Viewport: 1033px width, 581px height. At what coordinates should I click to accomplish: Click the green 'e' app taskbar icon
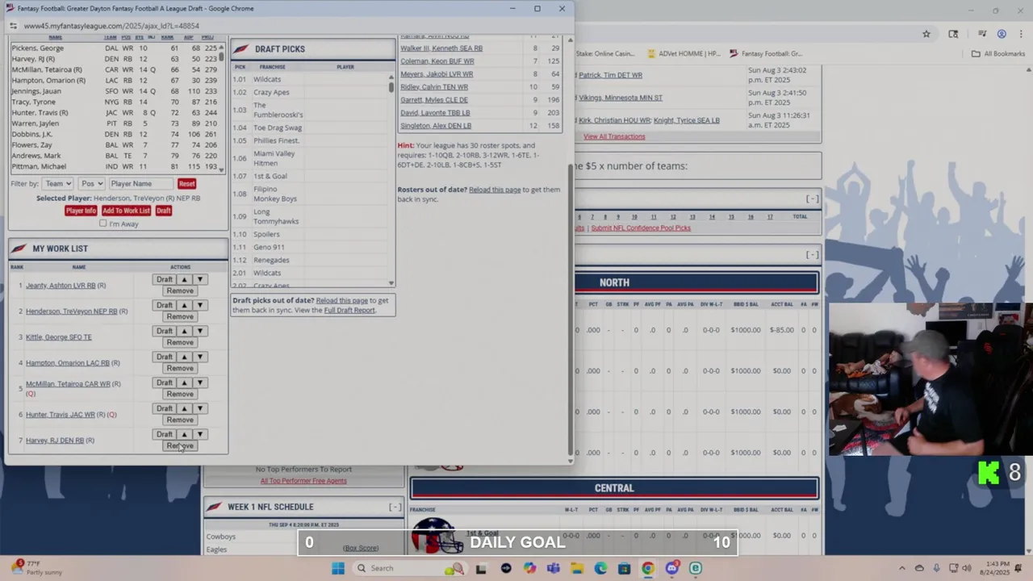pyautogui.click(x=696, y=568)
